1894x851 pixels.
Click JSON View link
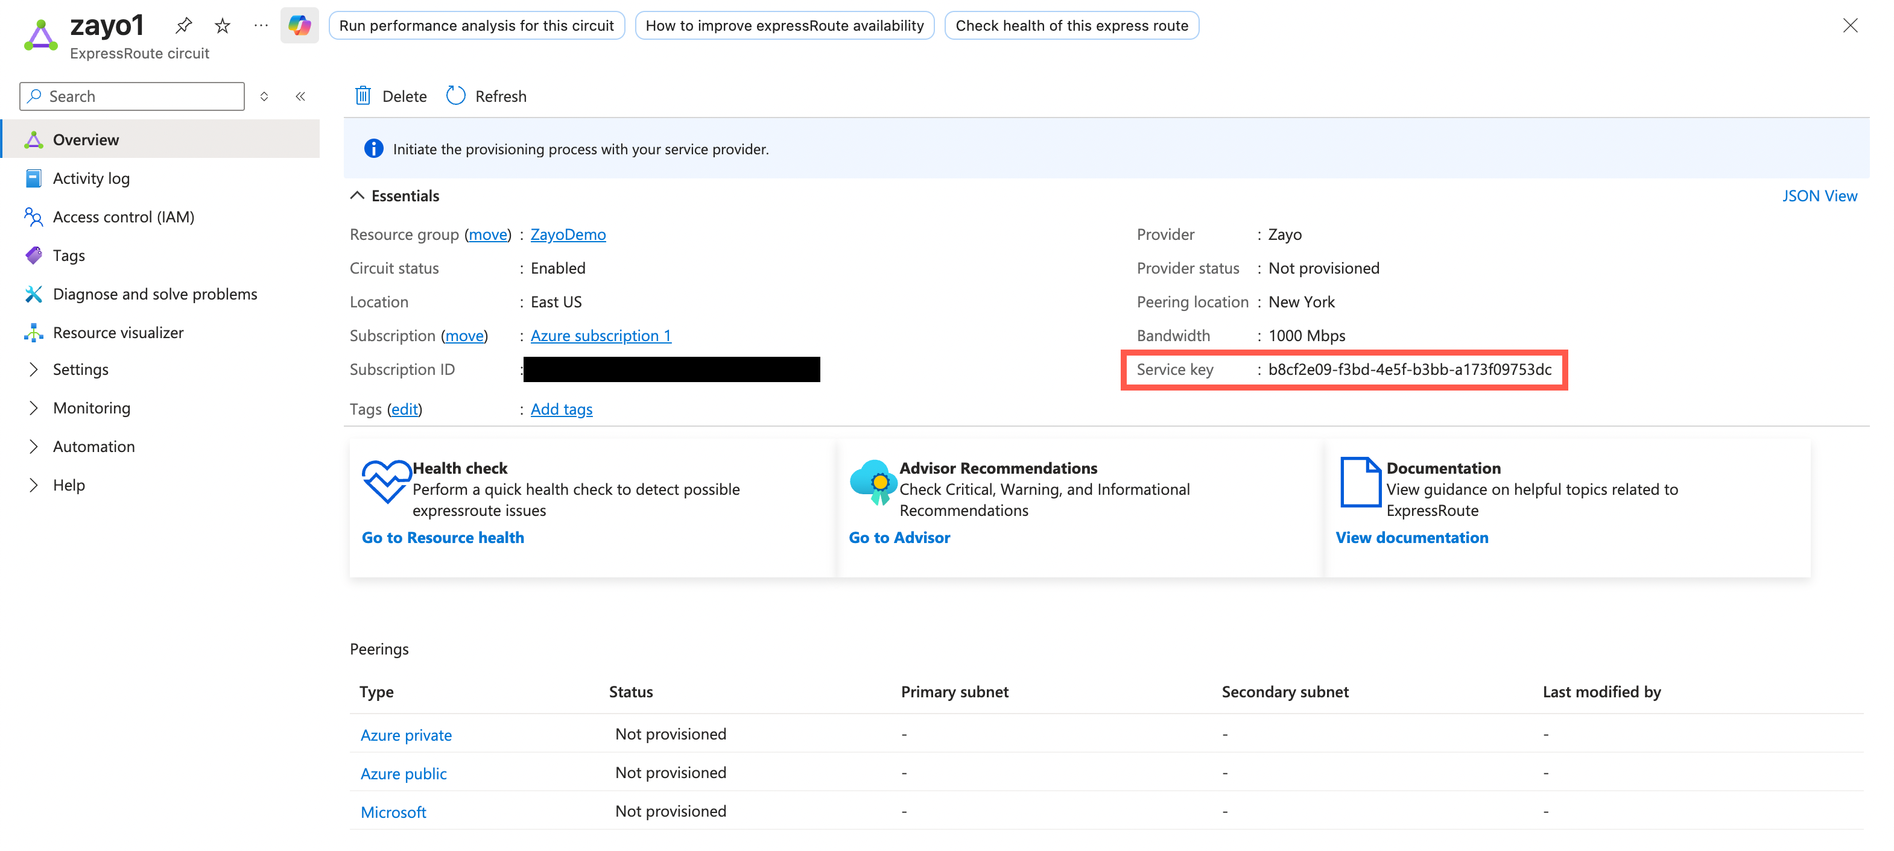(1819, 195)
